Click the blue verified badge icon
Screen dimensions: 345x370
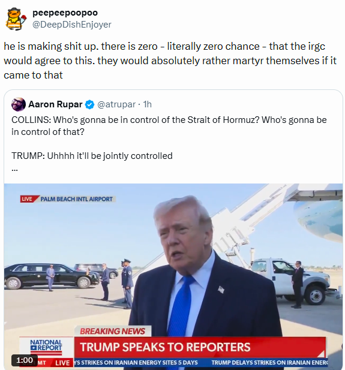point(89,104)
